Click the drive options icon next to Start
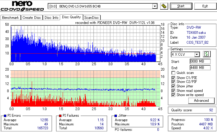The width and height of the screenshot is (217, 132). point(164,6)
